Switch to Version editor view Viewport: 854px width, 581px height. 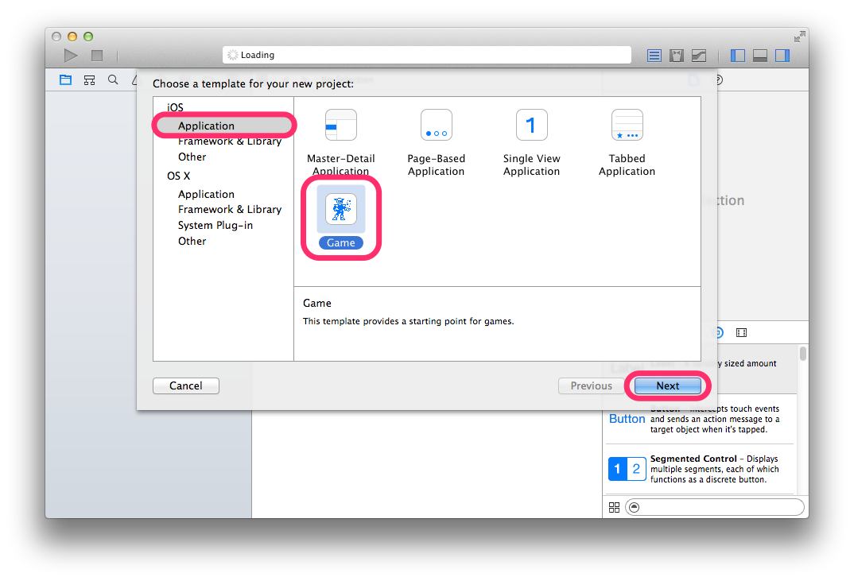click(699, 56)
